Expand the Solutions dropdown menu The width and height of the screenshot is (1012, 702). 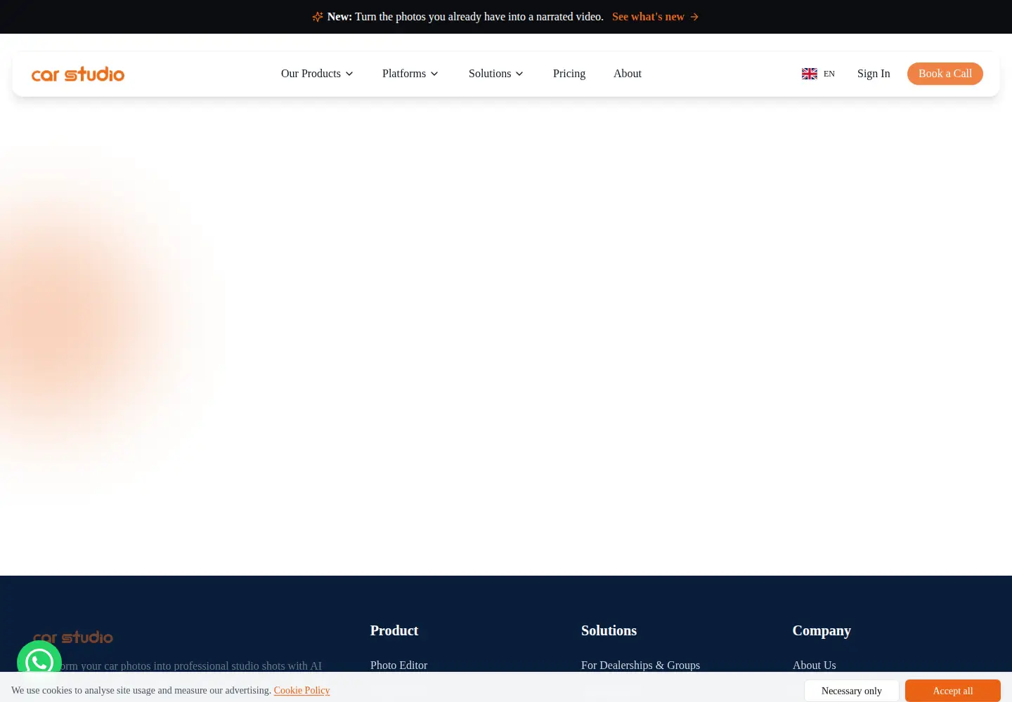[496, 74]
